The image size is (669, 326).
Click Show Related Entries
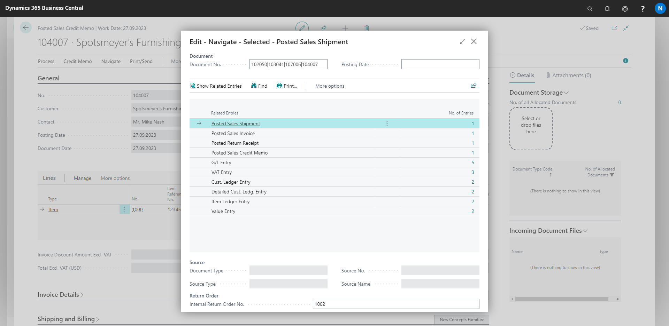pos(216,86)
